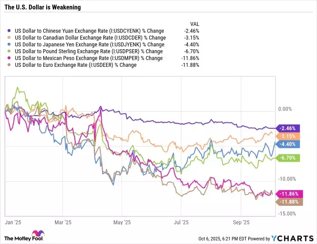Click the brown Euro legend dot

click(x=11, y=65)
